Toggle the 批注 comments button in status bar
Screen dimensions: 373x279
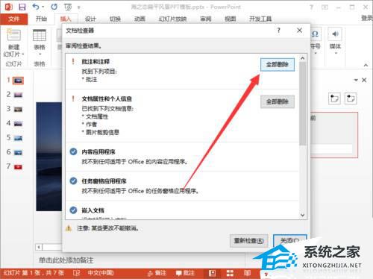pyautogui.click(x=186, y=273)
